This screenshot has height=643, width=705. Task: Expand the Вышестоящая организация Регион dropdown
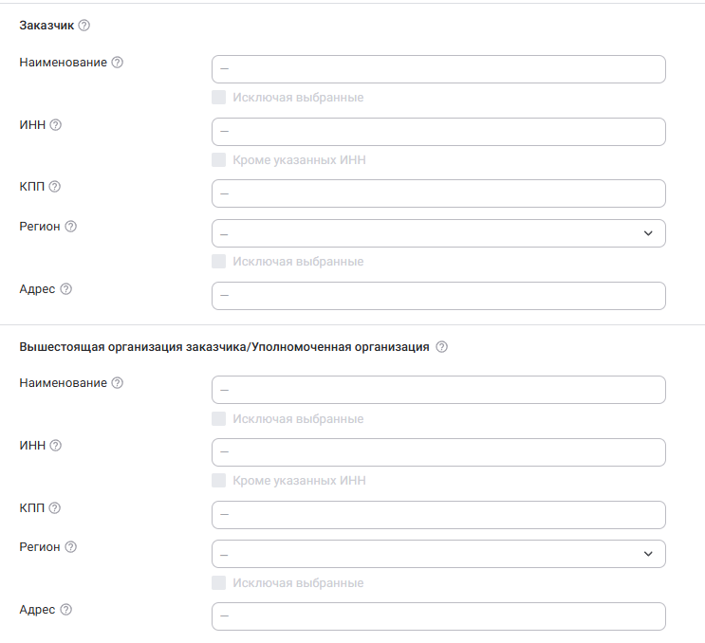coord(438,554)
